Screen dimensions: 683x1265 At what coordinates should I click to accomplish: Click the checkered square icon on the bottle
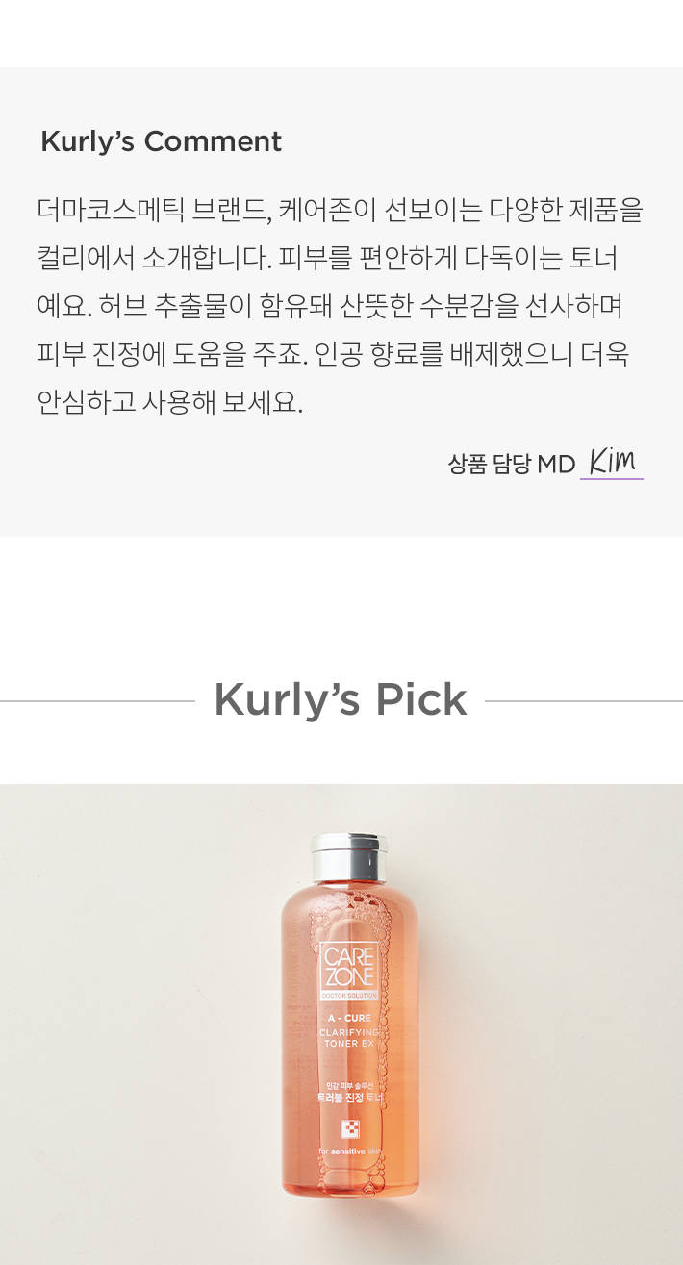[x=350, y=1129]
